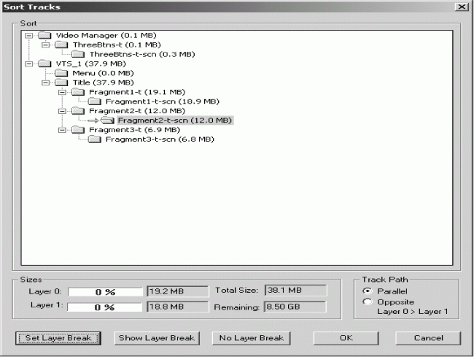Select "Fragment1-t (19.1 MB)" row

[137, 92]
